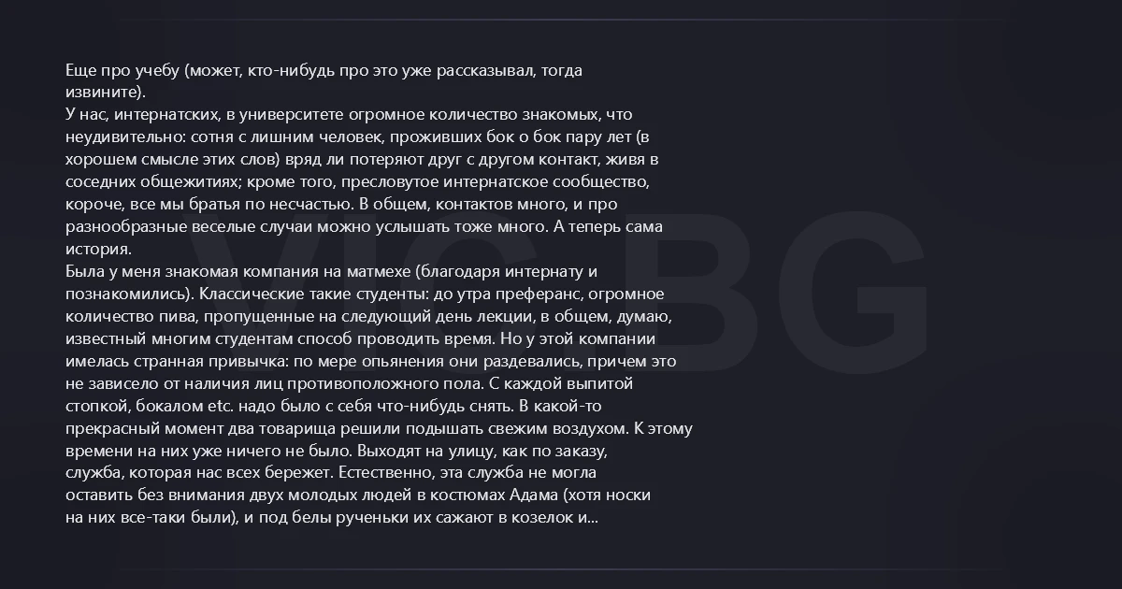Click the standalone word "история."
Image resolution: width=1122 pixels, height=589 pixels.
pyautogui.click(x=97, y=250)
